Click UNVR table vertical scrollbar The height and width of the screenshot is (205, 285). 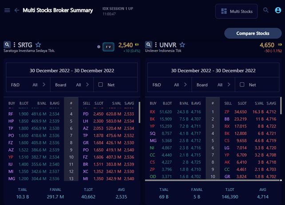pyautogui.click(x=281, y=106)
